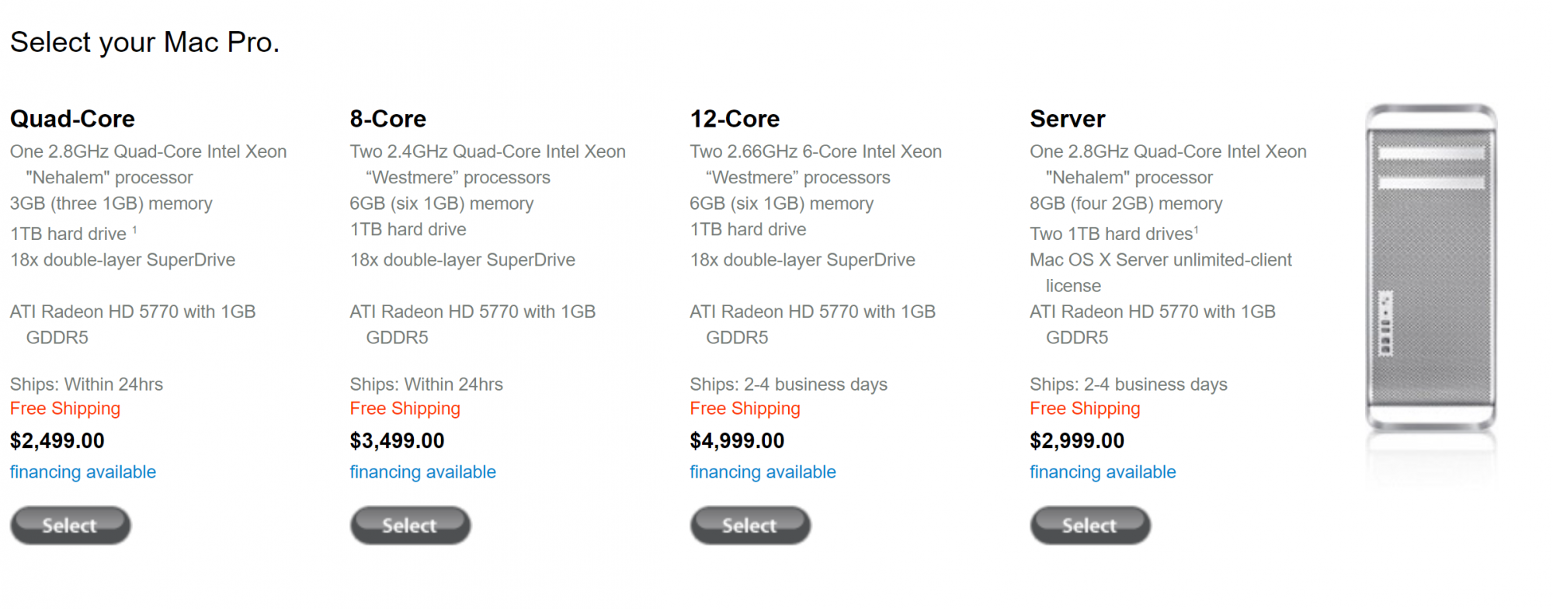Click Free Shipping under Server

1086,409
